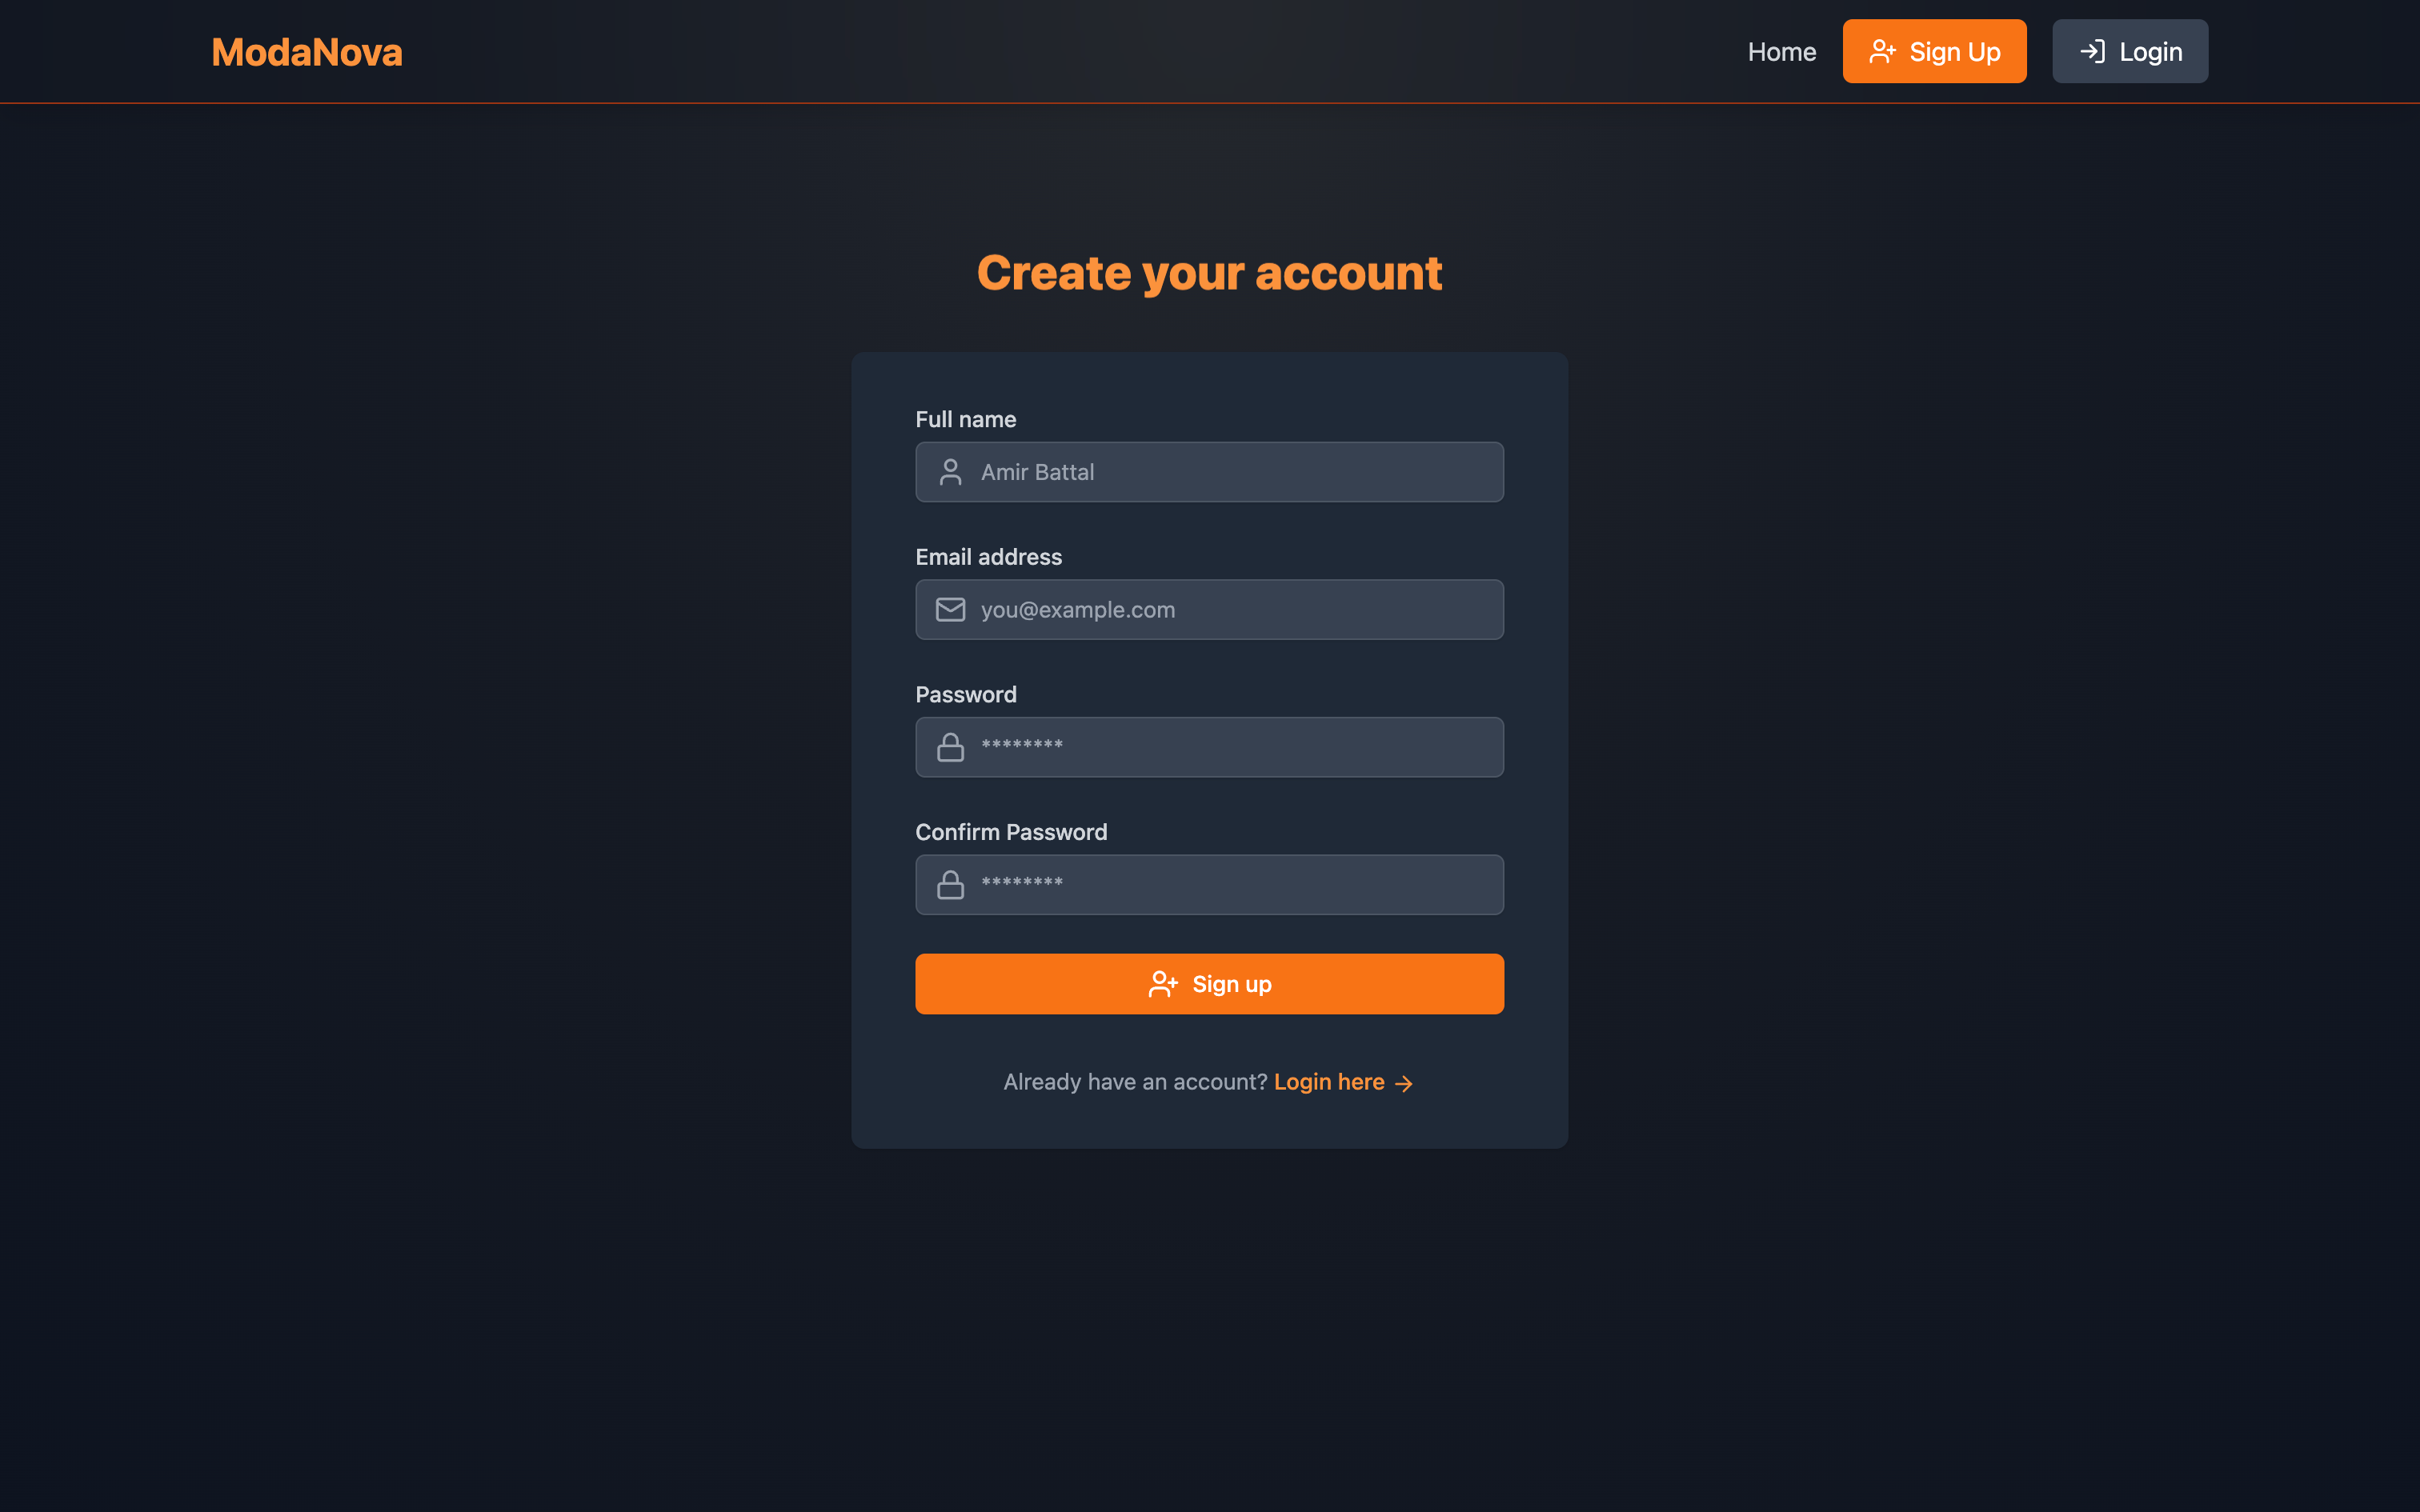Open the Login button in the header
The image size is (2420, 1512).
pyautogui.click(x=2130, y=51)
